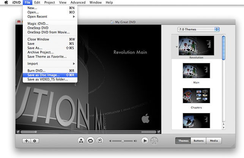Image resolution: width=244 pixels, height=158 pixels.
Task: Select Magic iDVD... menu item
Action: tap(50, 23)
